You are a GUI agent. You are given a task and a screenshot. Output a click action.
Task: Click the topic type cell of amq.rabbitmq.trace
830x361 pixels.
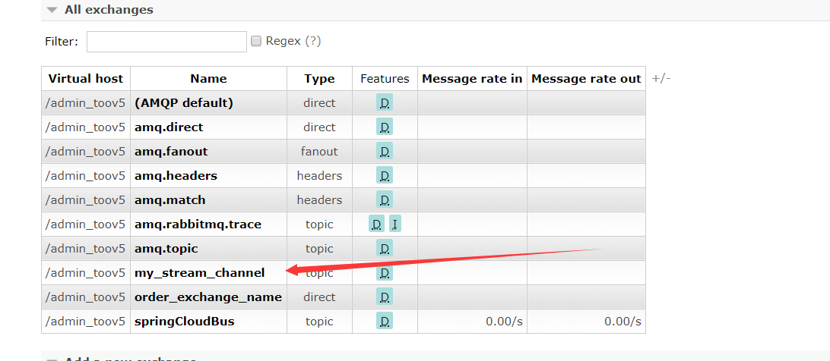pos(319,224)
